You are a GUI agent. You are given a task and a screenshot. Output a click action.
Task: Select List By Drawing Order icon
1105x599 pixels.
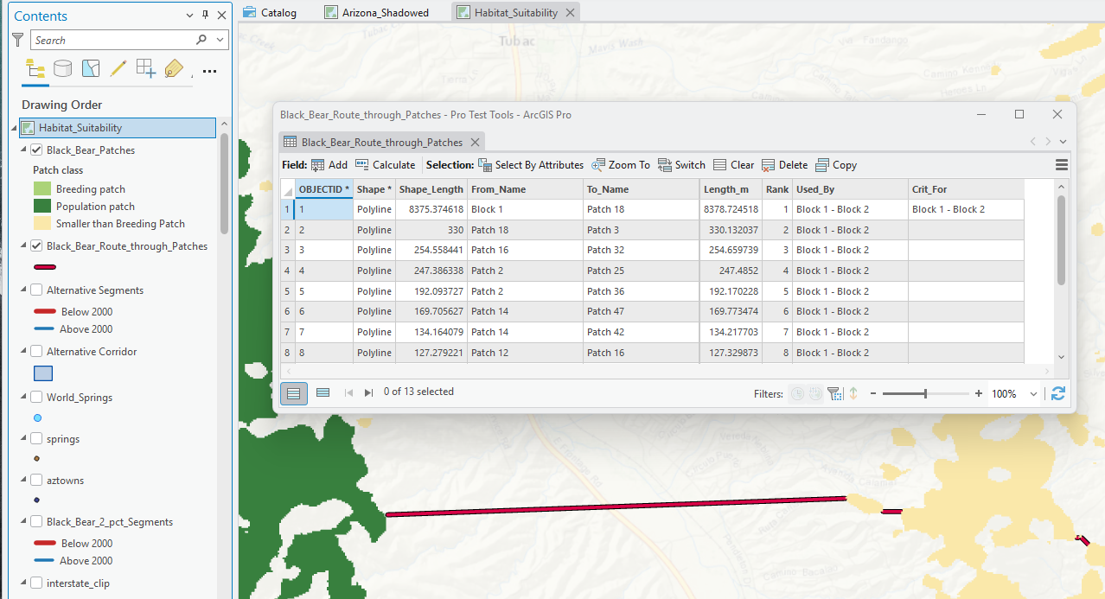click(35, 68)
